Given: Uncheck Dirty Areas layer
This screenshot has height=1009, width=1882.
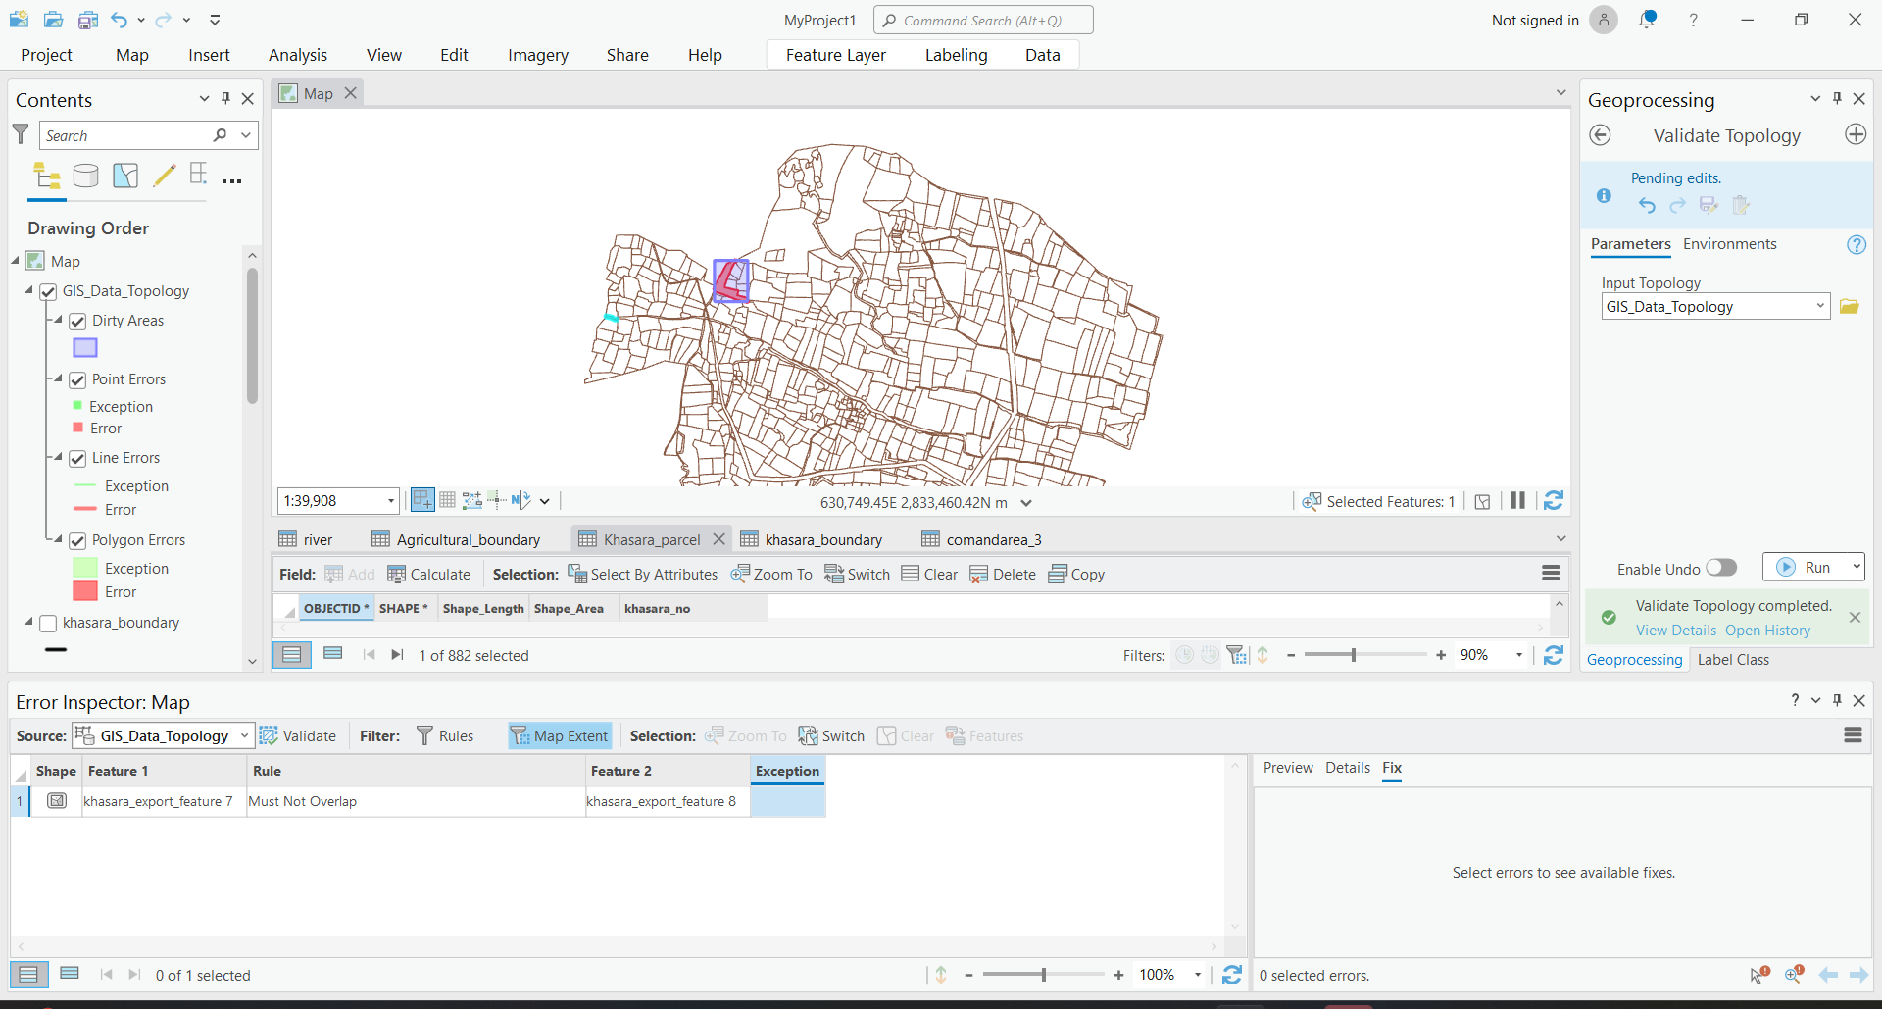Looking at the screenshot, I should pyautogui.click(x=77, y=321).
